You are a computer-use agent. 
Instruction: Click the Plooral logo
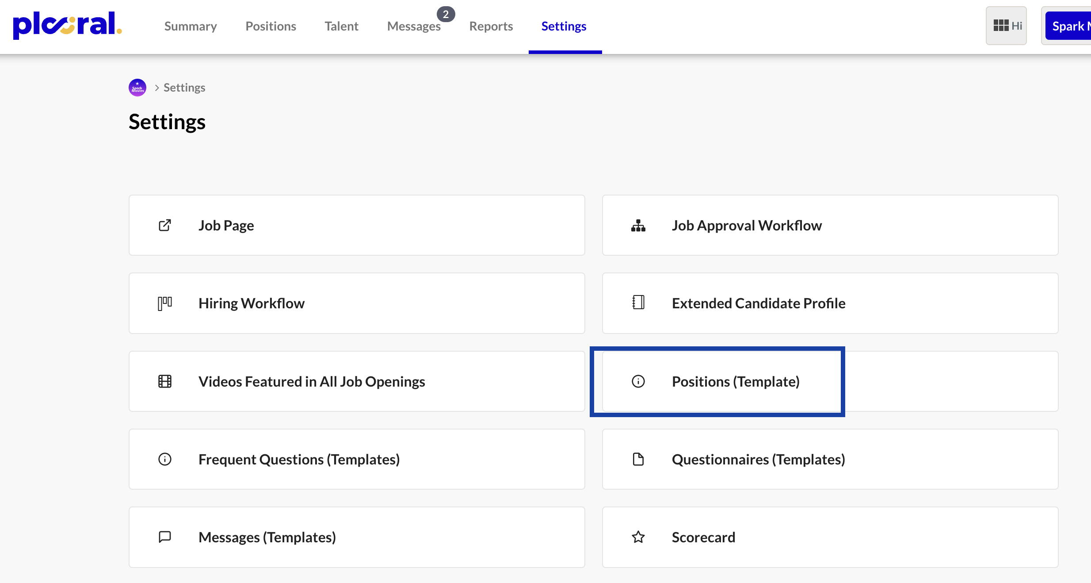pos(66,25)
